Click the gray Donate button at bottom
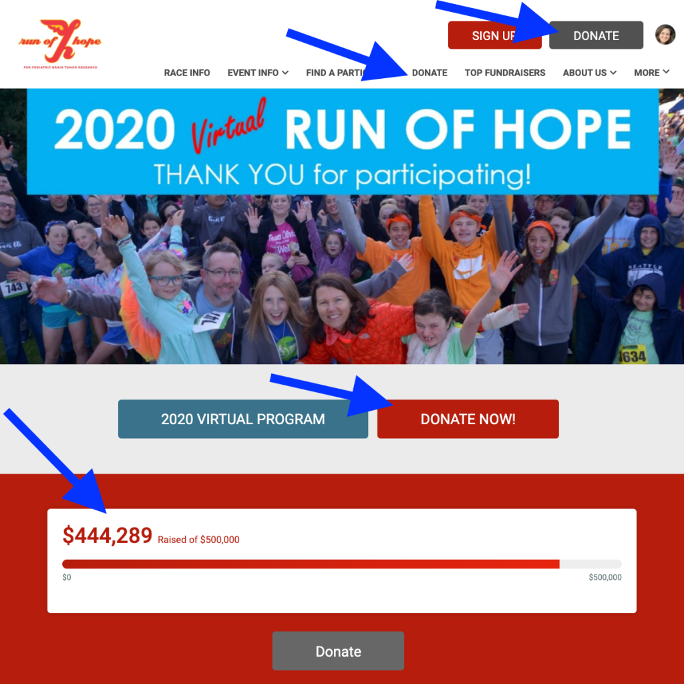 [338, 651]
